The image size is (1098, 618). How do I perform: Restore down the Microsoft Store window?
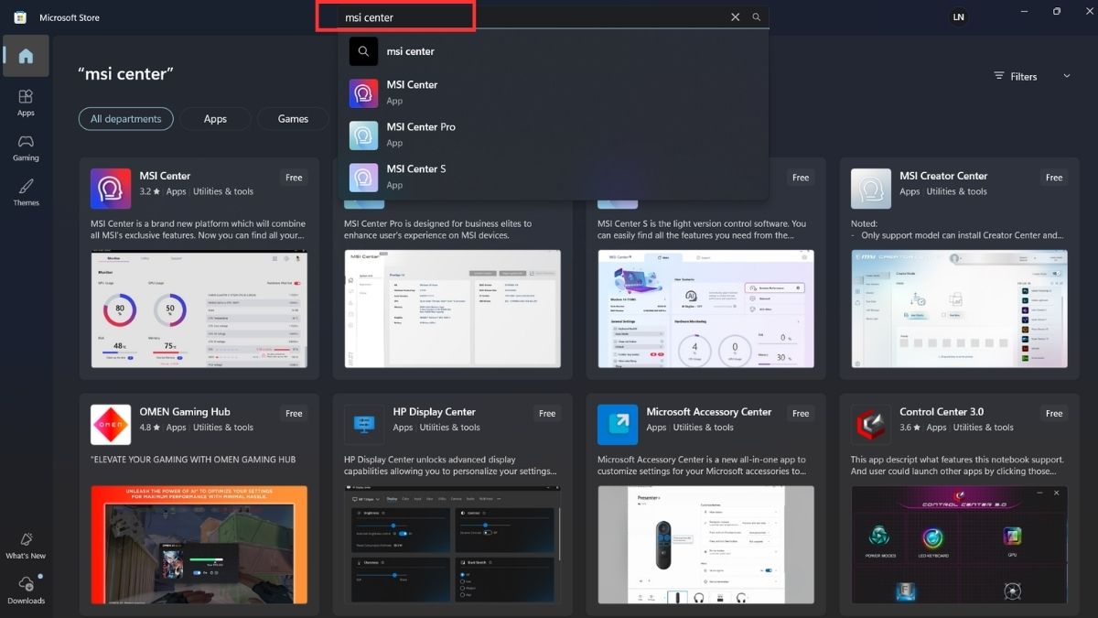1057,12
